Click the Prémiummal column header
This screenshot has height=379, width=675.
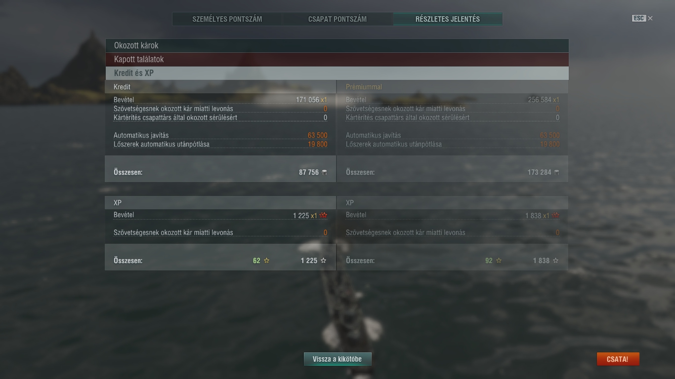[364, 87]
